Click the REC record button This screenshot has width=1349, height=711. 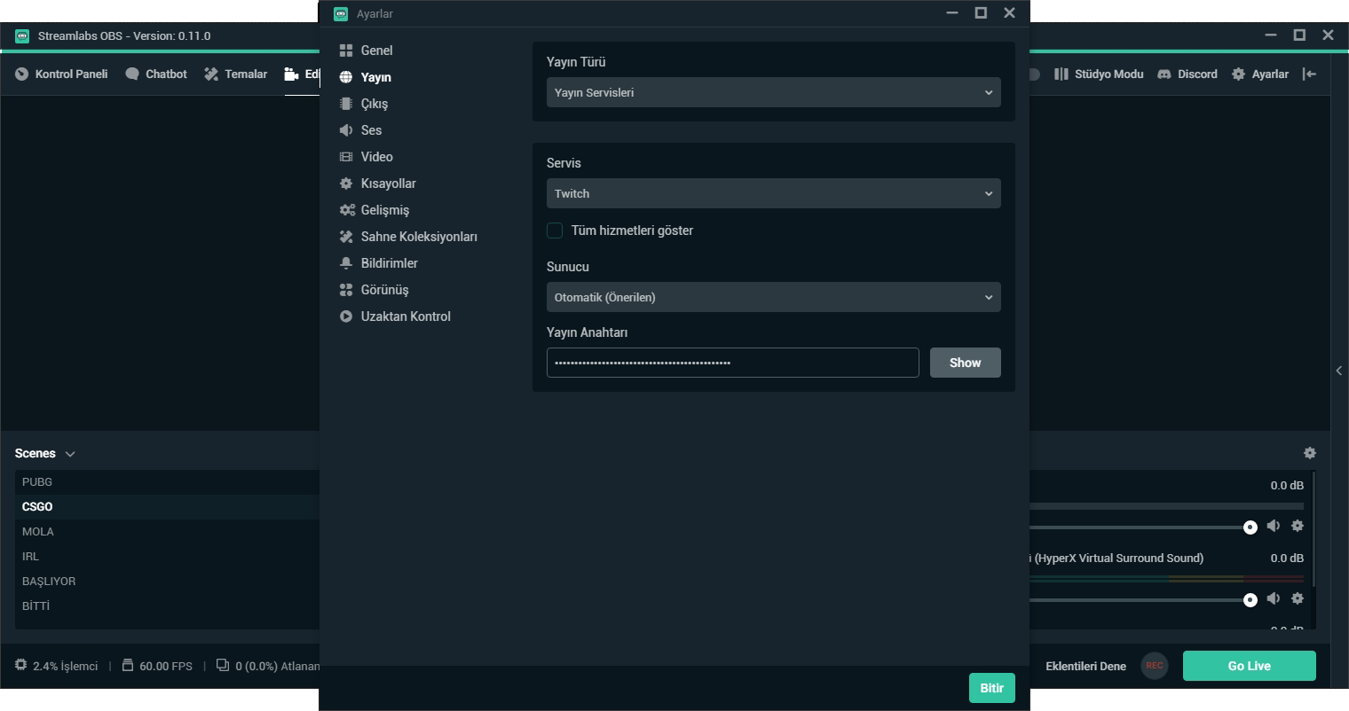pos(1155,666)
